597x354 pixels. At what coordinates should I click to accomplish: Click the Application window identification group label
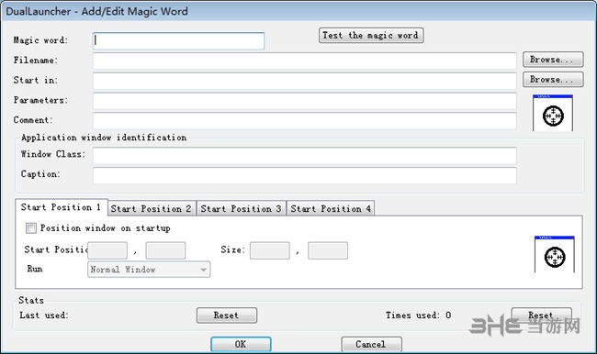[104, 138]
